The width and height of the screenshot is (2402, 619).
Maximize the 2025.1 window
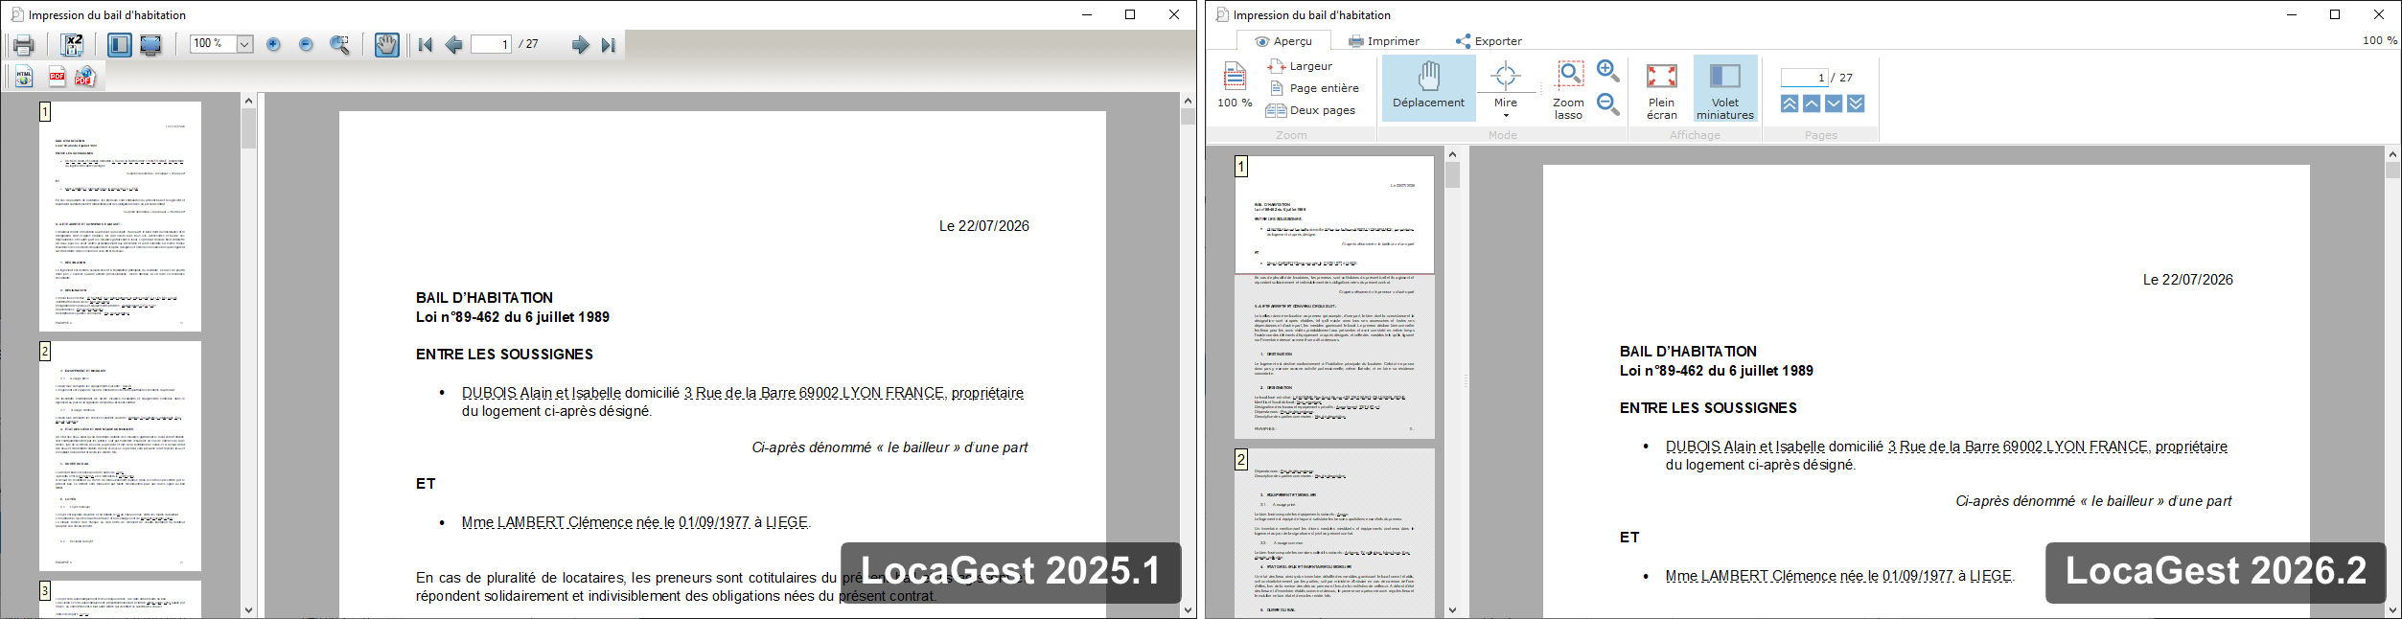(1130, 14)
